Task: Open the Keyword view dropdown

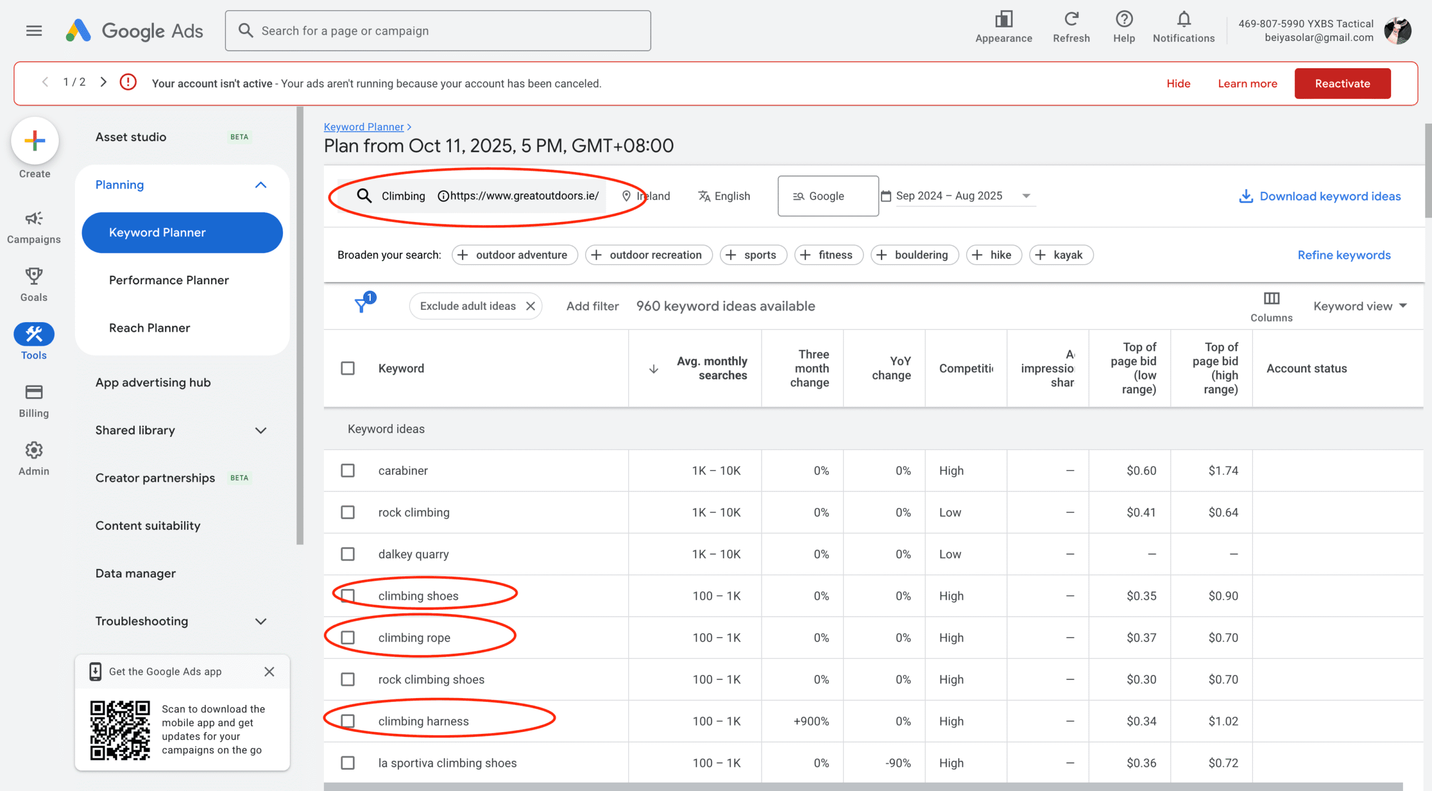Action: click(x=1360, y=305)
